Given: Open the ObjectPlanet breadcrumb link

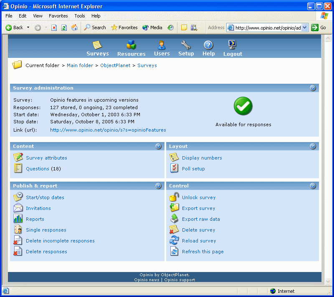Looking at the screenshot, I should click(115, 65).
